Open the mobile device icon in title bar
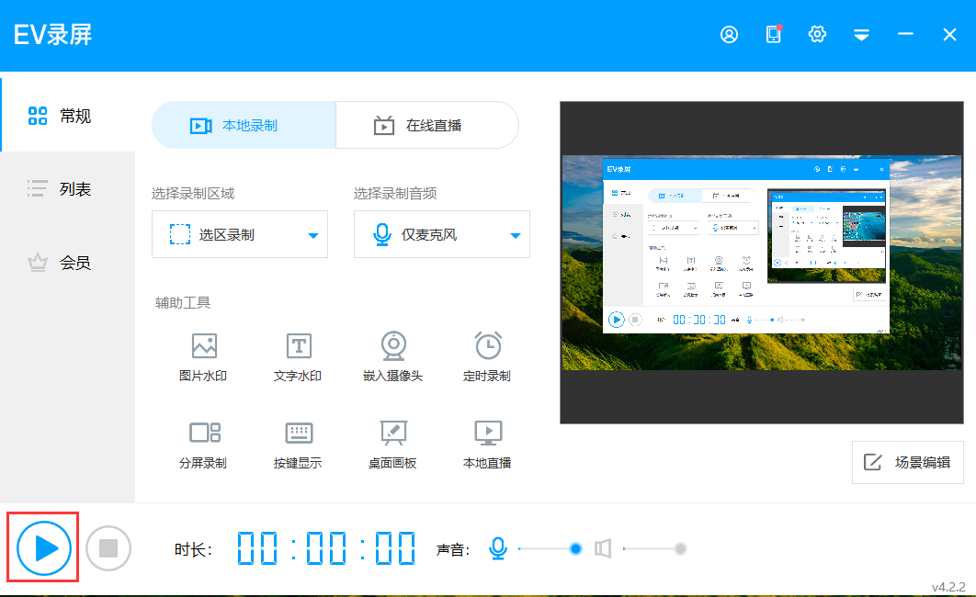Screen dimensions: 976x597 [x=773, y=34]
